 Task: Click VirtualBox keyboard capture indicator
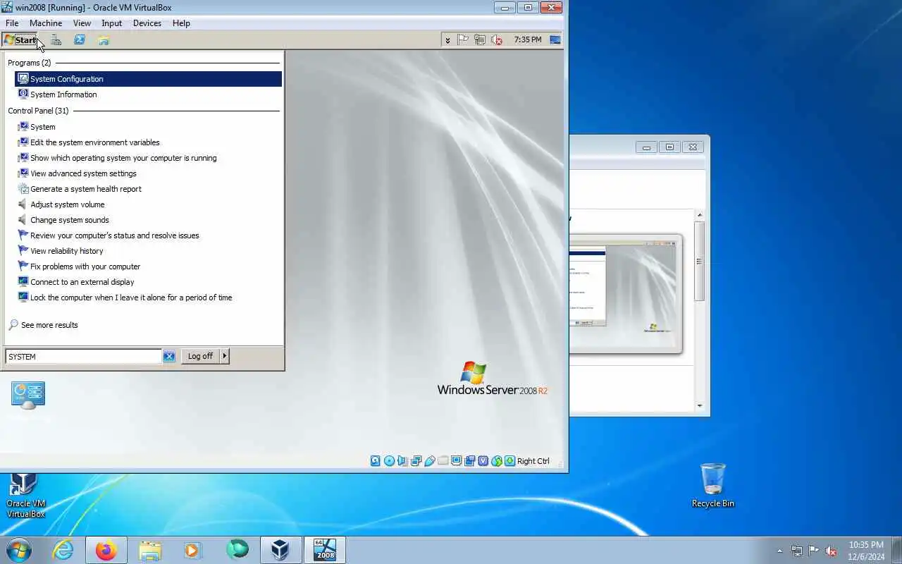tap(509, 461)
